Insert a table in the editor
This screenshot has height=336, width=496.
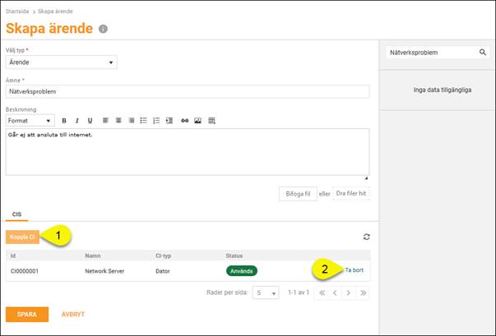coord(211,121)
